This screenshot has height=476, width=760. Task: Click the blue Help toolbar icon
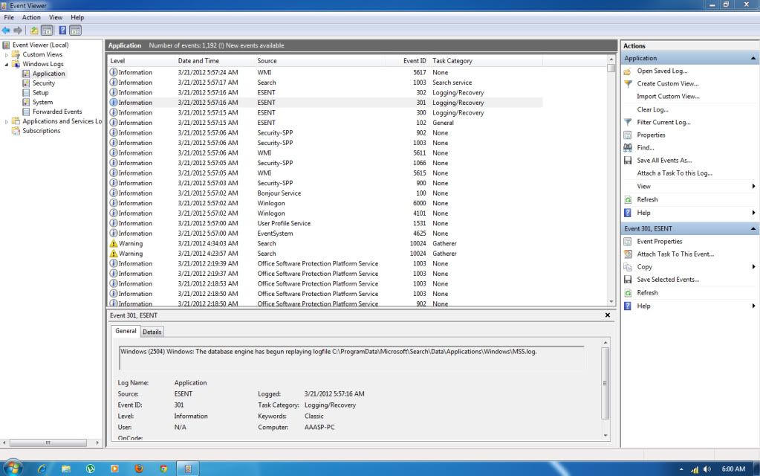pos(62,30)
